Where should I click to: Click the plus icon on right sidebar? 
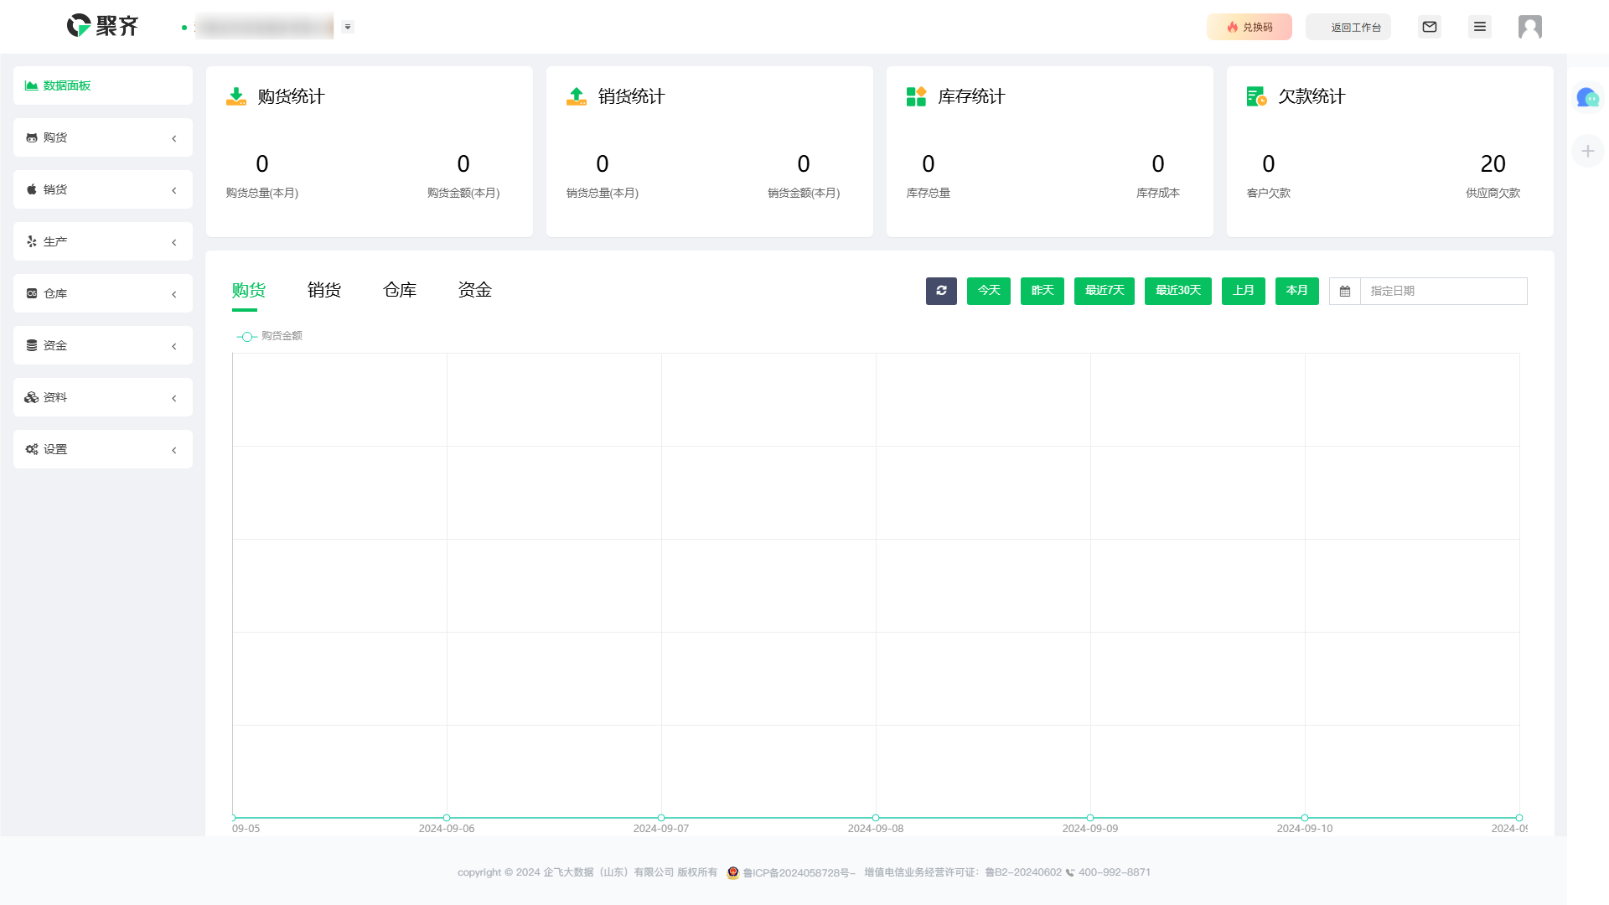1587,151
